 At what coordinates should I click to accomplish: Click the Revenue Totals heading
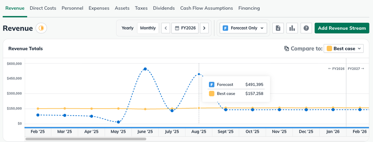tap(26, 49)
